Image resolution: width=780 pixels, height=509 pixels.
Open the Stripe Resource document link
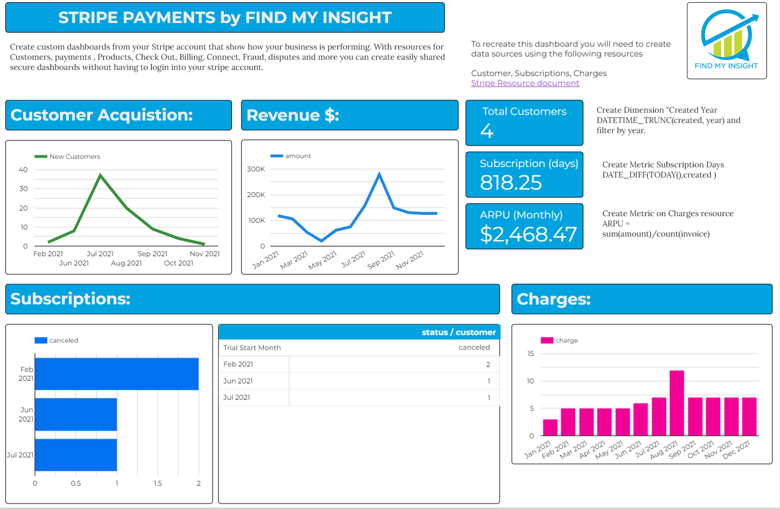pos(525,83)
